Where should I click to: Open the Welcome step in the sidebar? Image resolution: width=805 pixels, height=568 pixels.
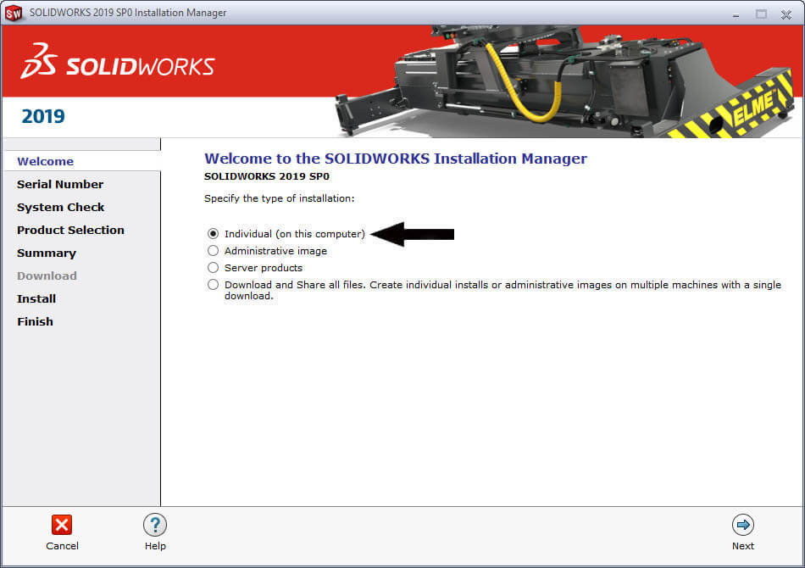[x=45, y=161]
